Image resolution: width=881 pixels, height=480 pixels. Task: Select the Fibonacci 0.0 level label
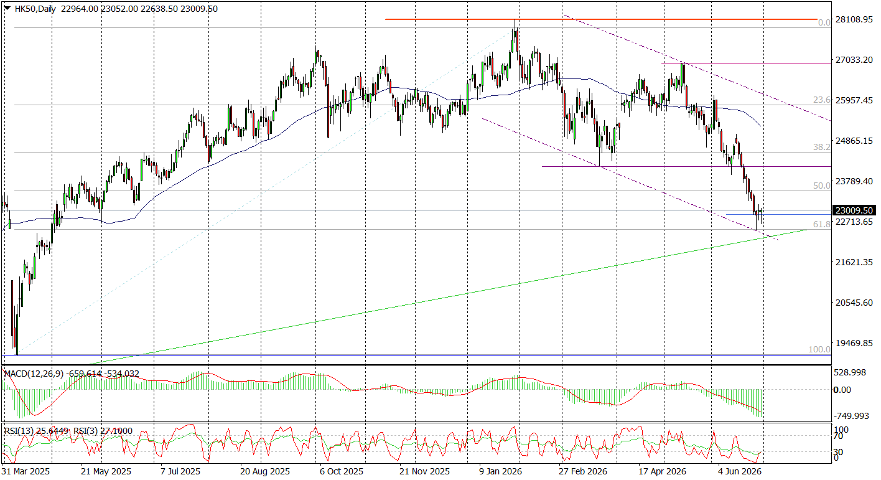pos(824,22)
